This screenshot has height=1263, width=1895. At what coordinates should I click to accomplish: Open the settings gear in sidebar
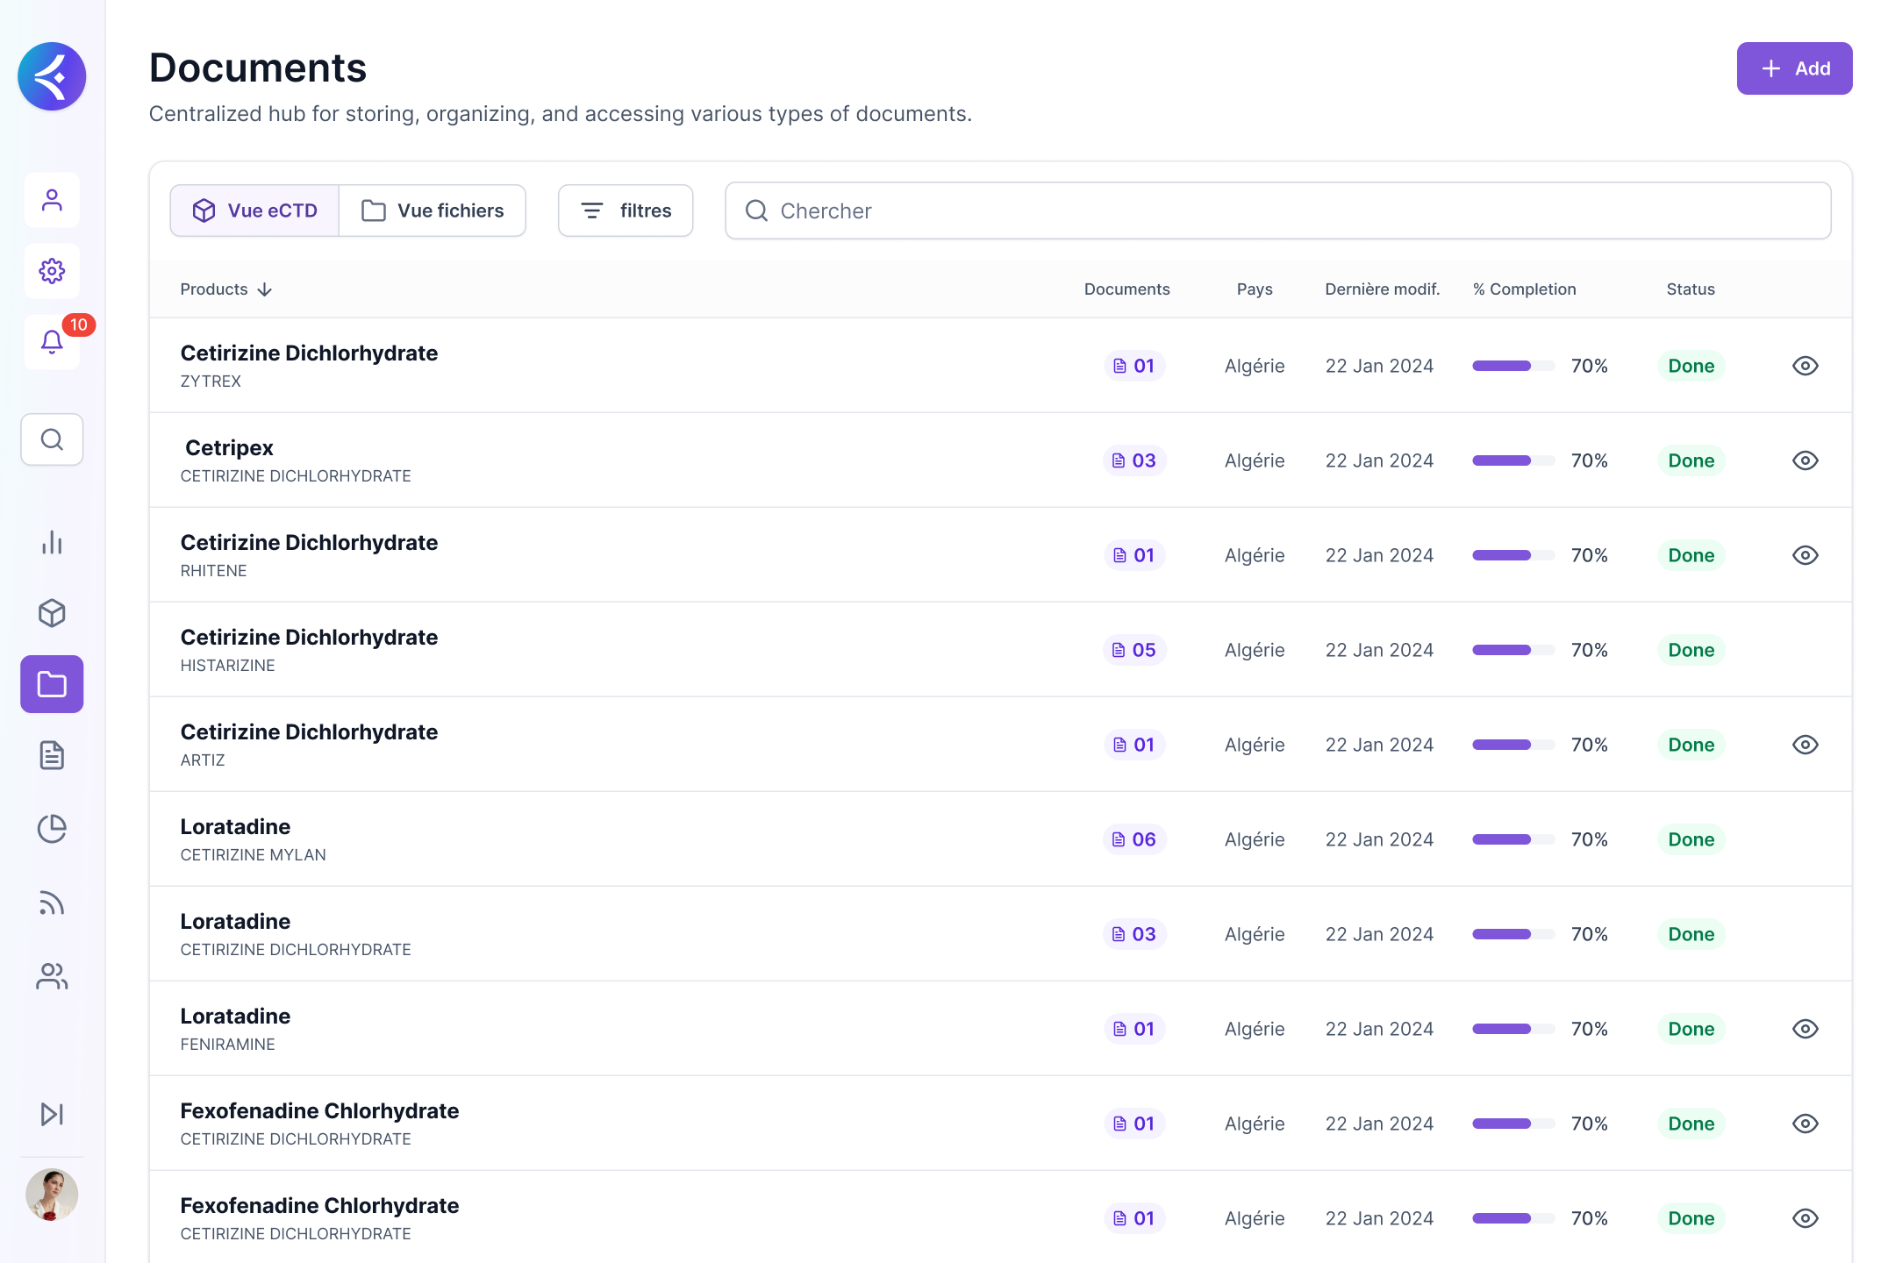(53, 271)
